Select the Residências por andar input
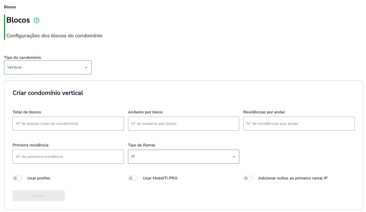 299,124
